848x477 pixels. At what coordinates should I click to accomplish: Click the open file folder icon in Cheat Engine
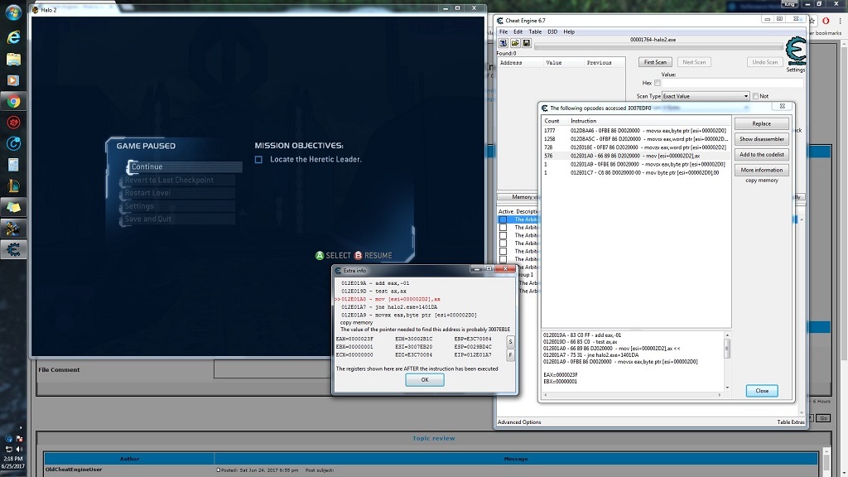(x=515, y=43)
